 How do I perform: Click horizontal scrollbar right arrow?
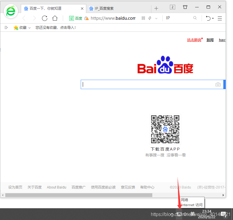(x=223, y=195)
